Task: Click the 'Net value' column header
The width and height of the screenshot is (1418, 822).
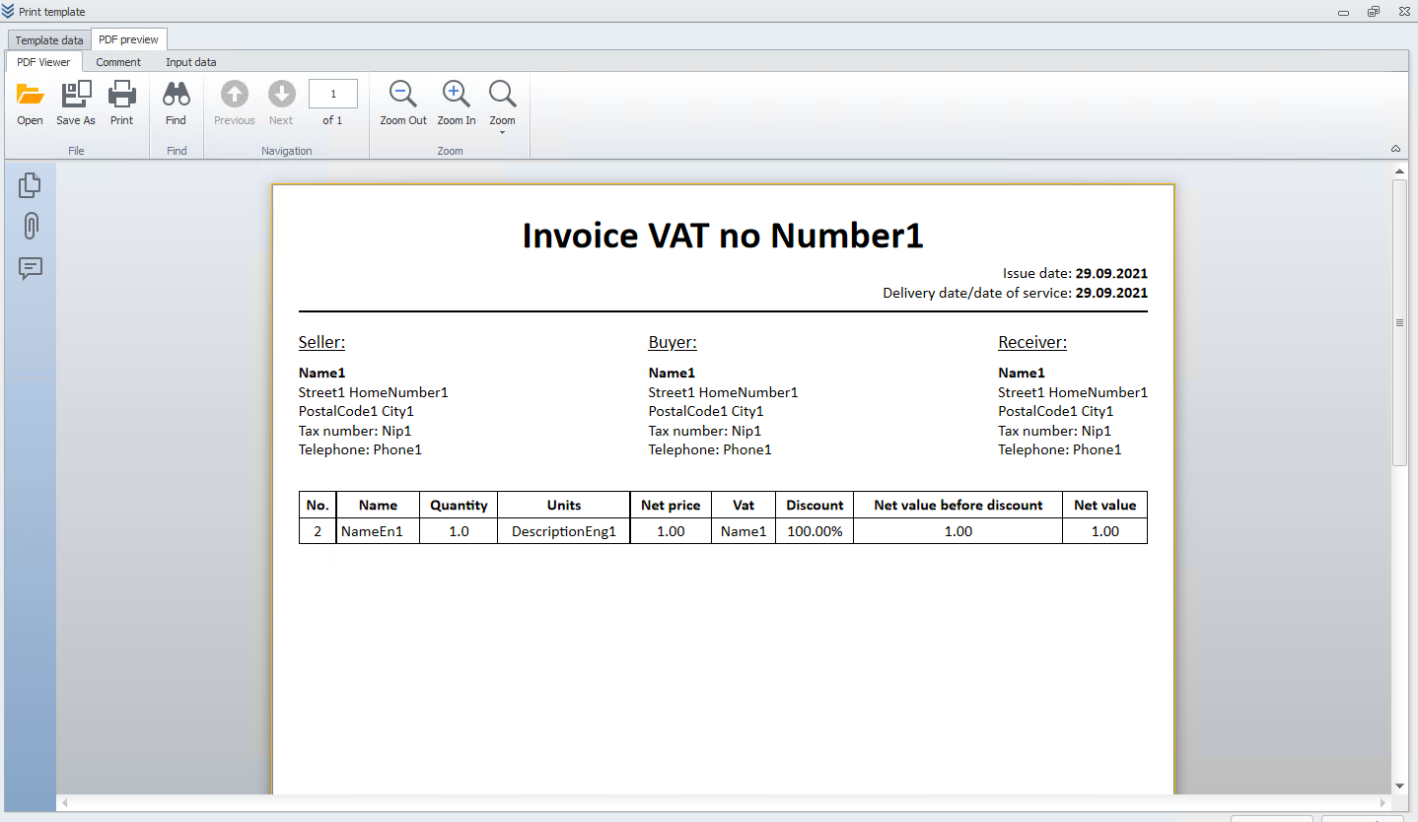Action: [x=1104, y=505]
